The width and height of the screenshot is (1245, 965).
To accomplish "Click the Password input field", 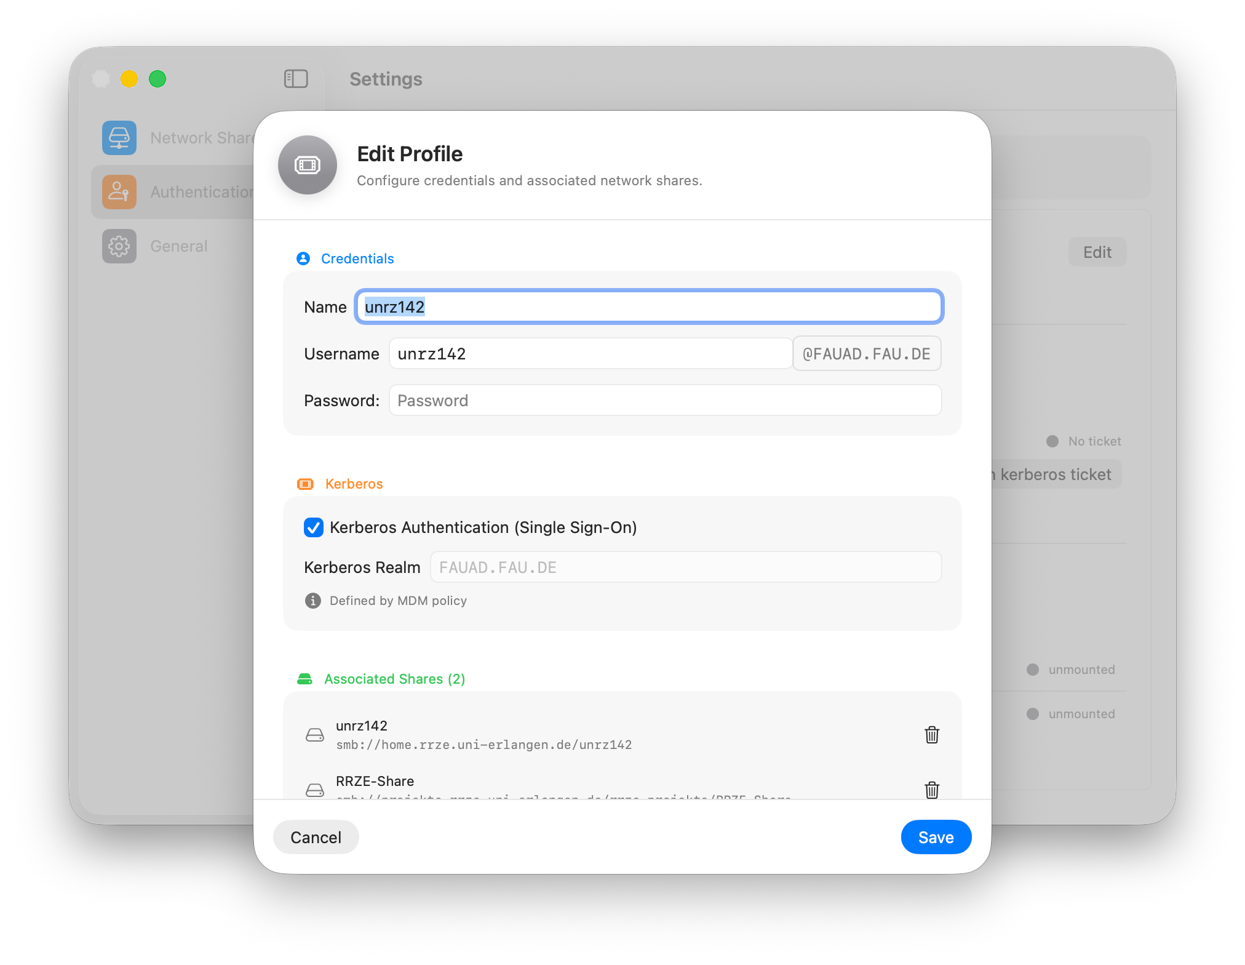I will [x=665, y=400].
